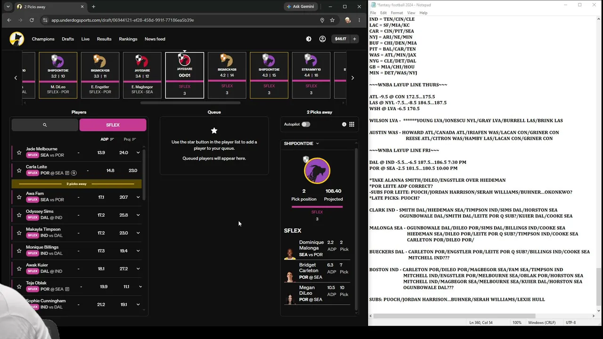Viewport: 603px width, 339px height.
Task: Select the SFLEX position filter button
Action: pyautogui.click(x=113, y=125)
